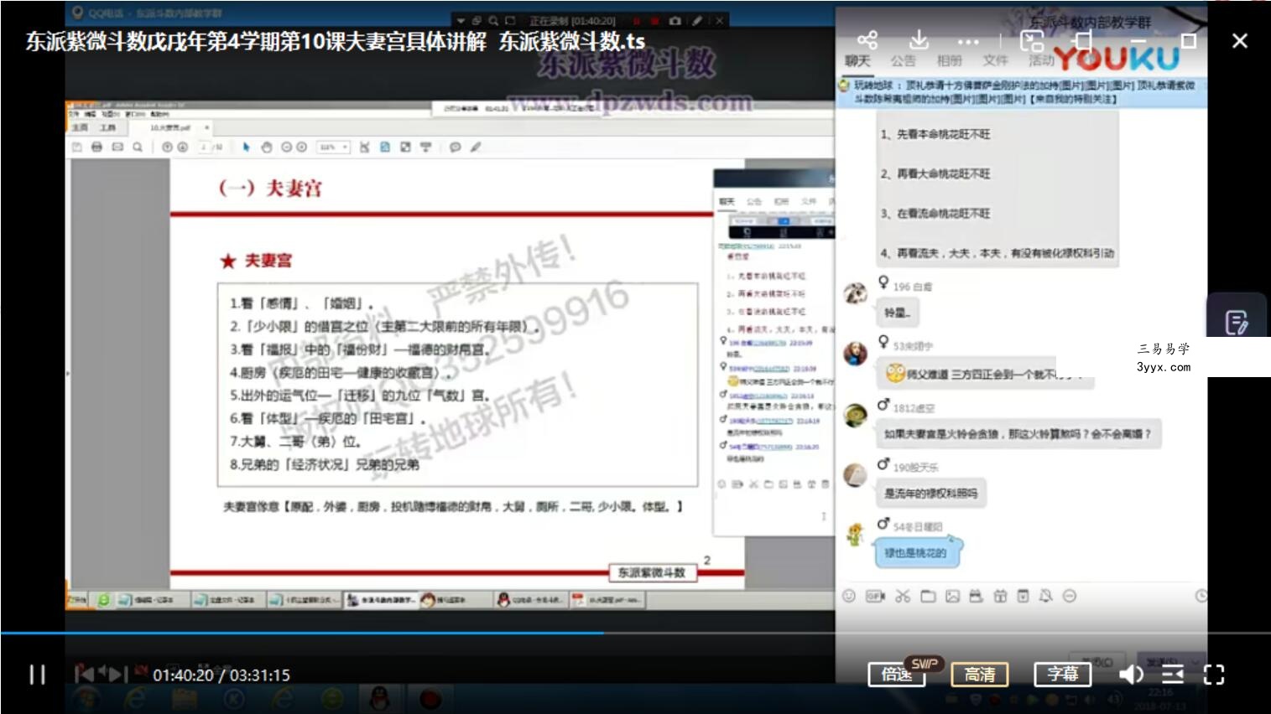The height and width of the screenshot is (714, 1271).
Task: Open message history clock icon in QQ
Action: [1201, 596]
